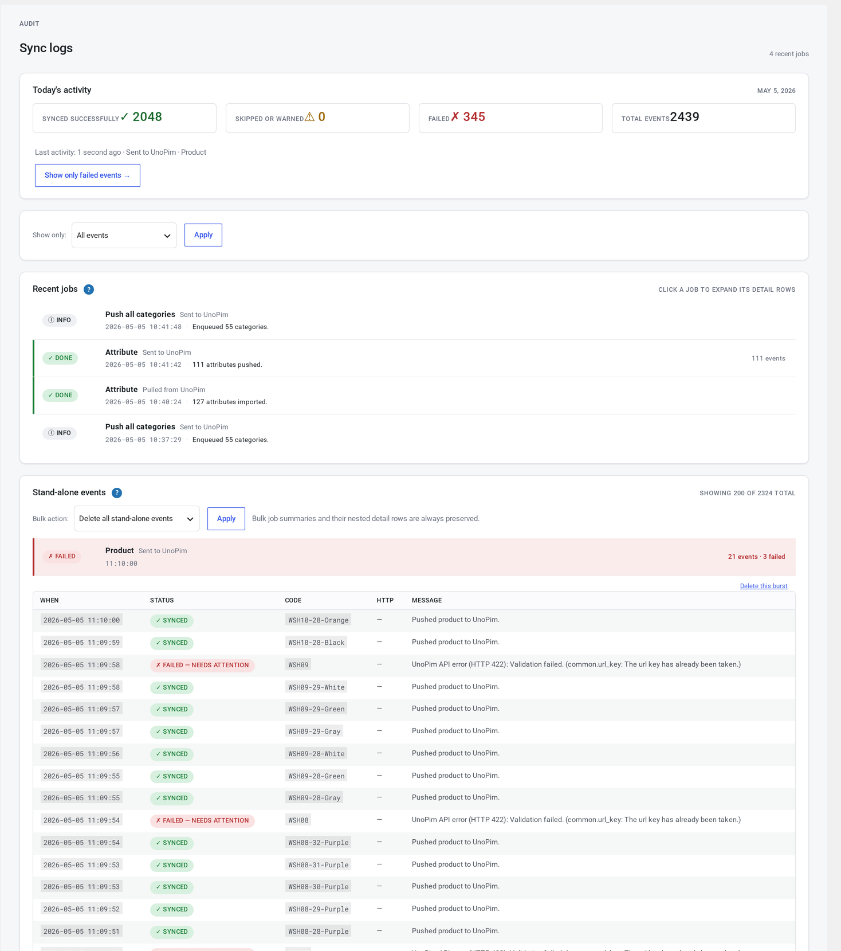This screenshot has height=951, width=841.
Task: Click FAILED badge for WSH08 row
Action: (202, 820)
